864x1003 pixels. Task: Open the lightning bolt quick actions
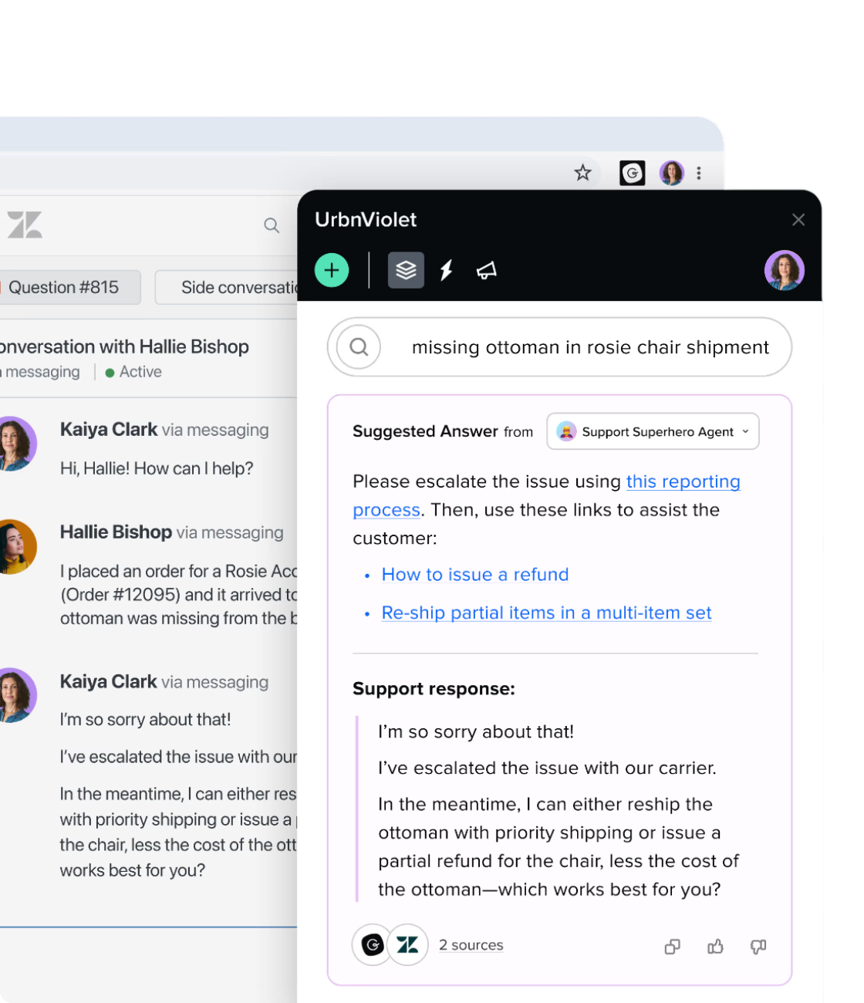(446, 271)
